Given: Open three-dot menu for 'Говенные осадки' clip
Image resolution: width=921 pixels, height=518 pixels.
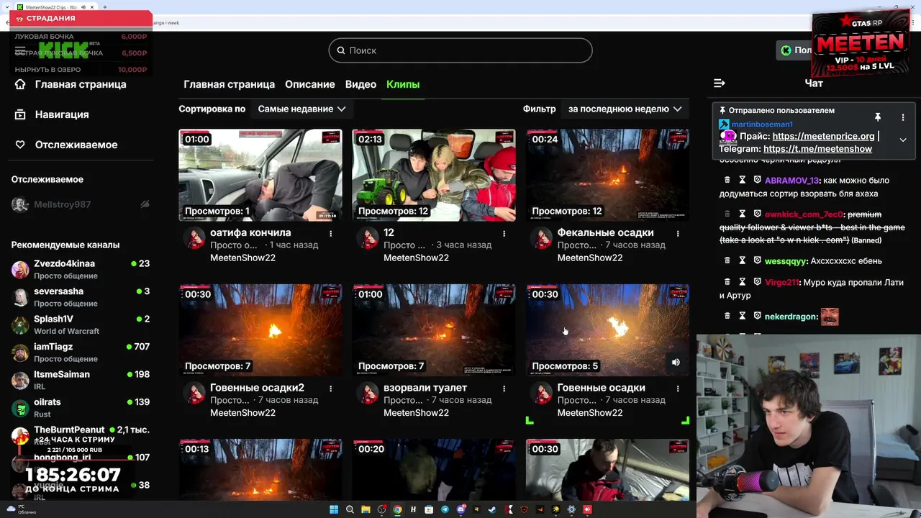Looking at the screenshot, I should click(678, 388).
